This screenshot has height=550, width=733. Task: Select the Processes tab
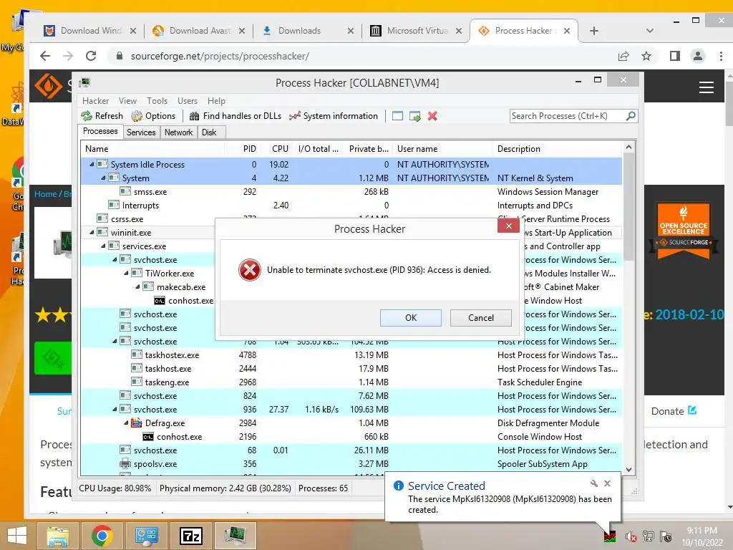[x=100, y=132]
